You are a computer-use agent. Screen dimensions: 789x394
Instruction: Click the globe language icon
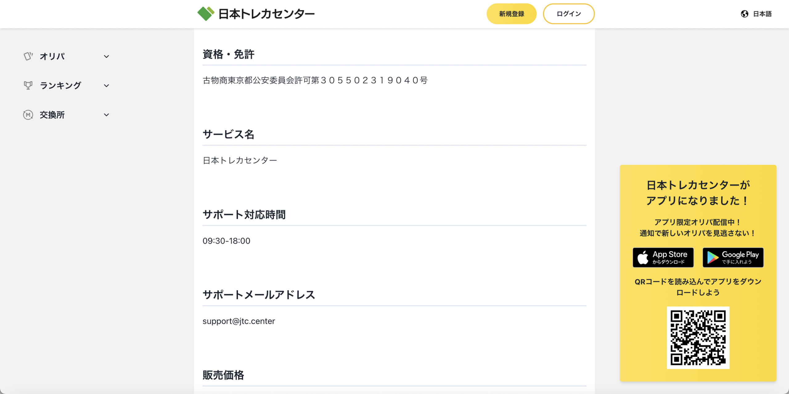pyautogui.click(x=745, y=14)
